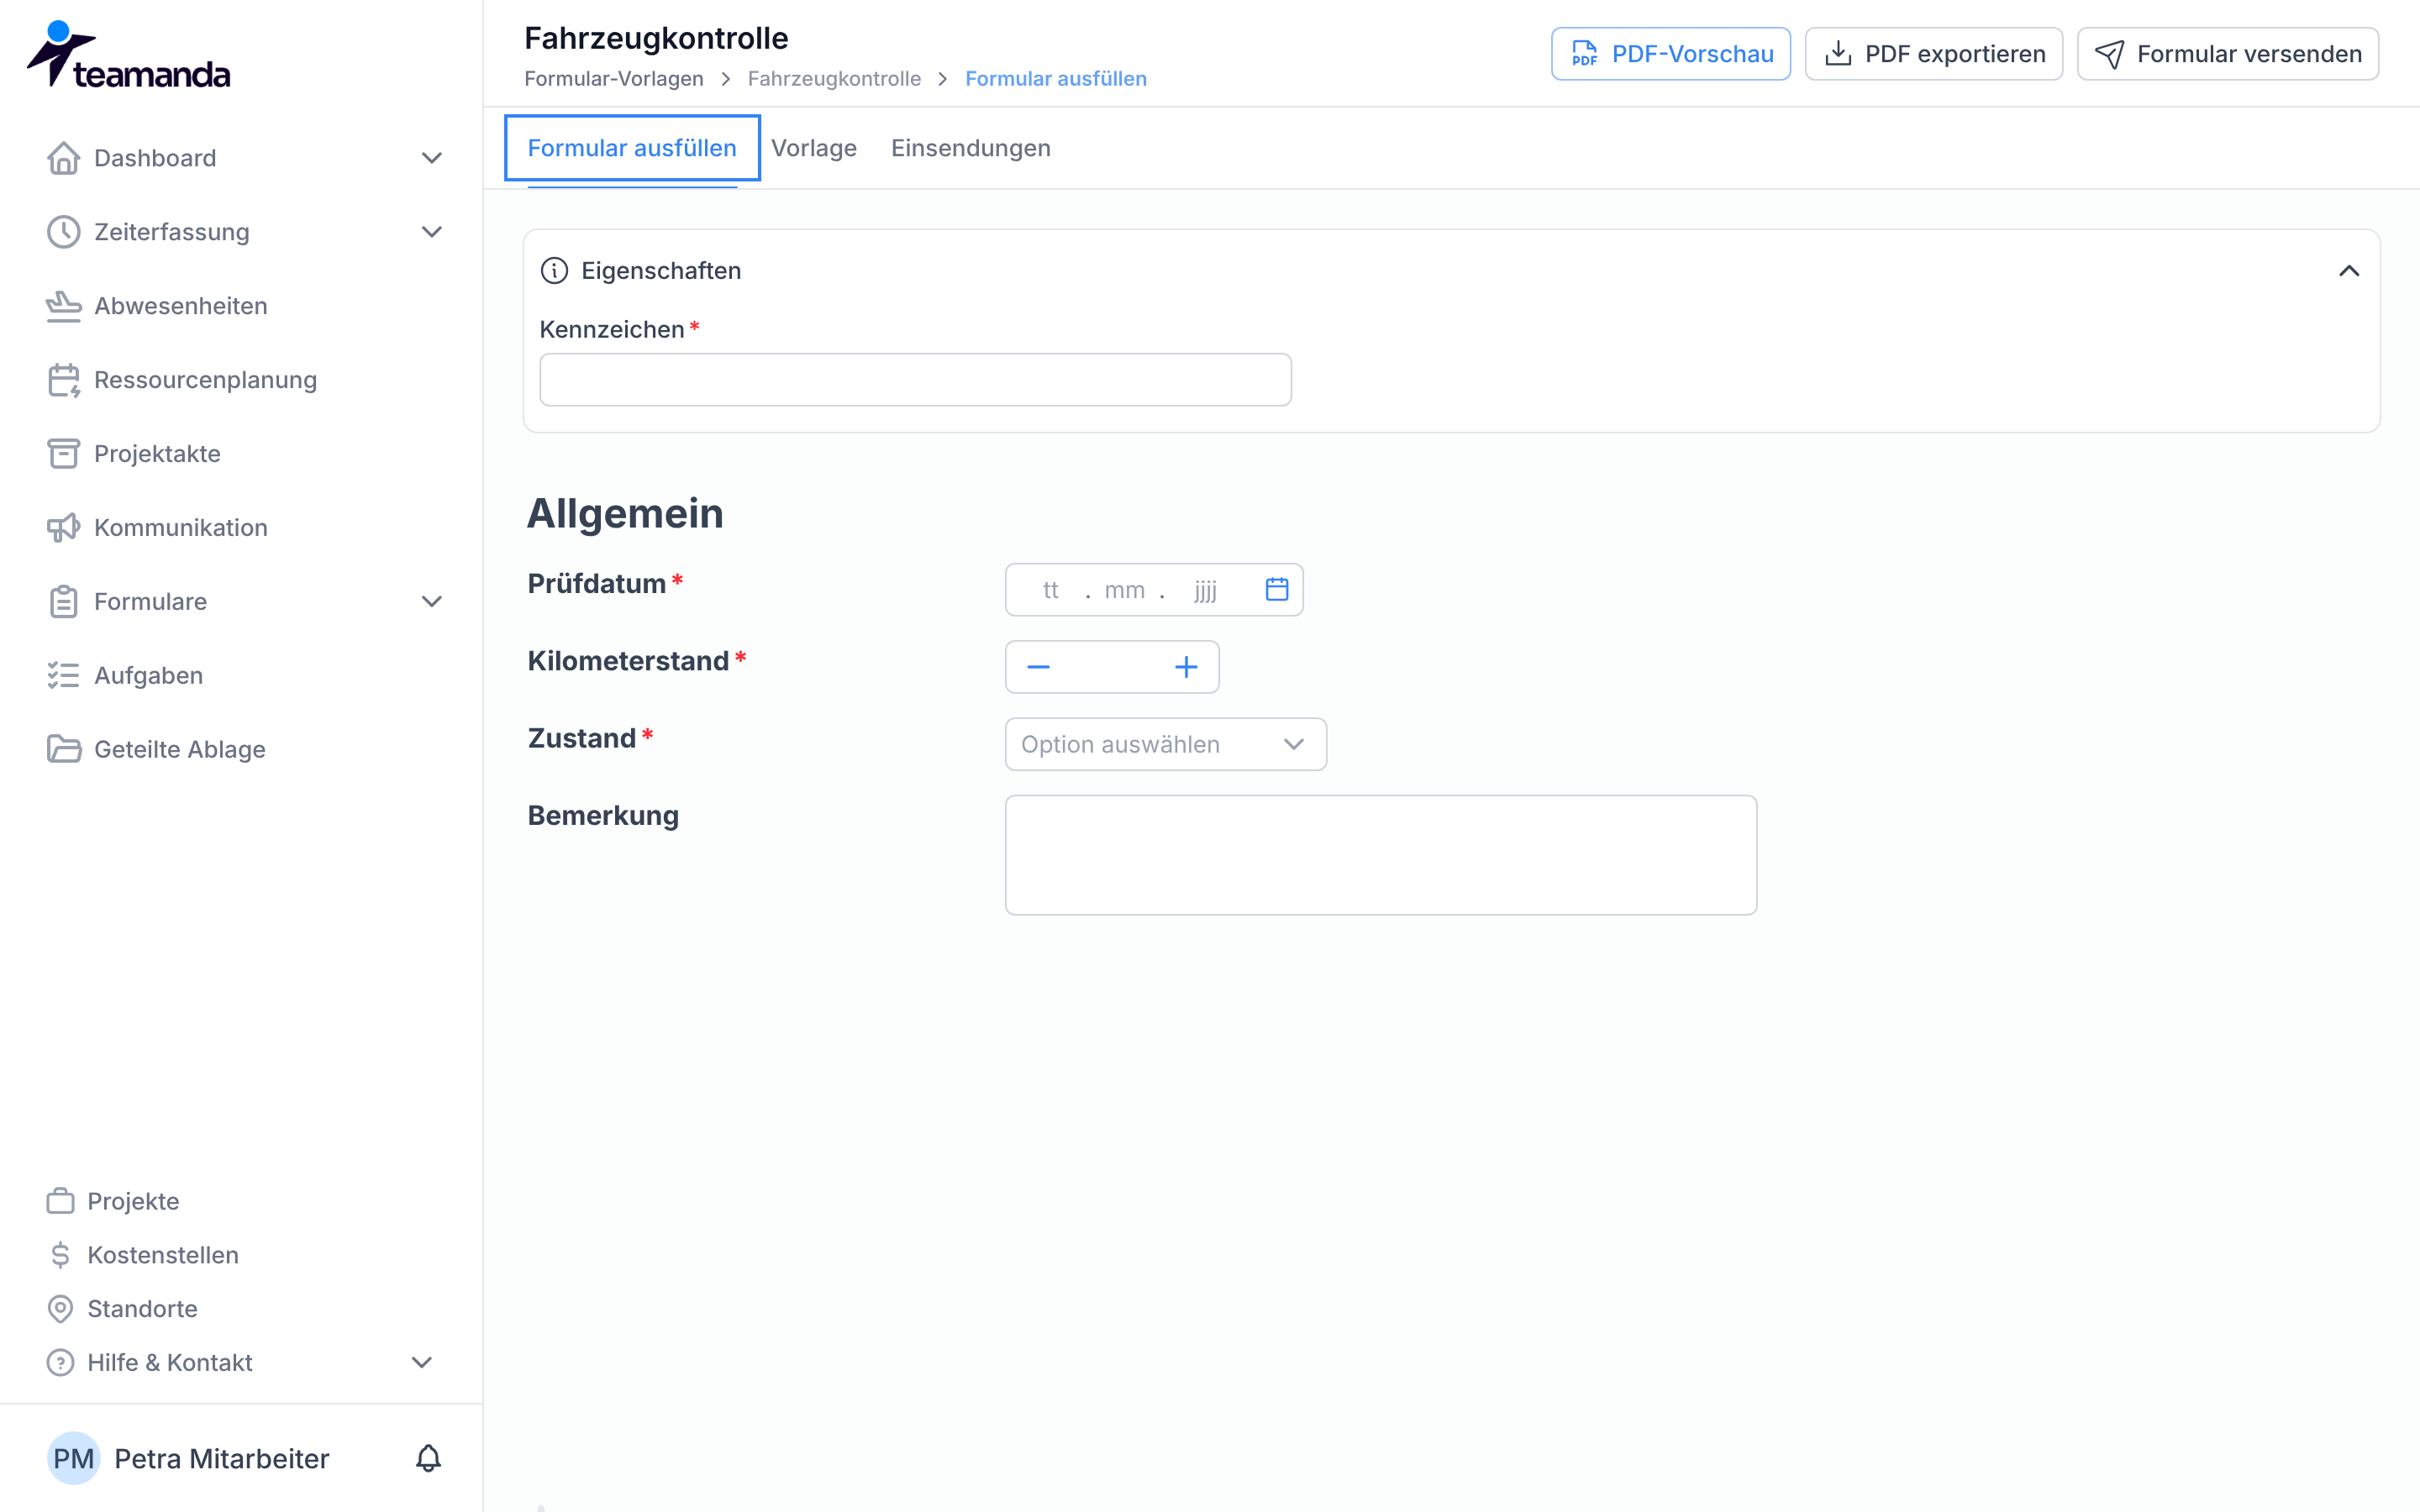Select the Formular ausfüllen tab

coord(632,148)
